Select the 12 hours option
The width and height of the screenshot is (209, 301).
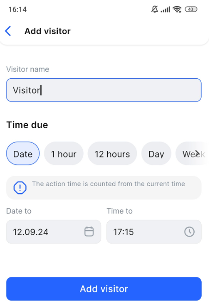point(112,154)
